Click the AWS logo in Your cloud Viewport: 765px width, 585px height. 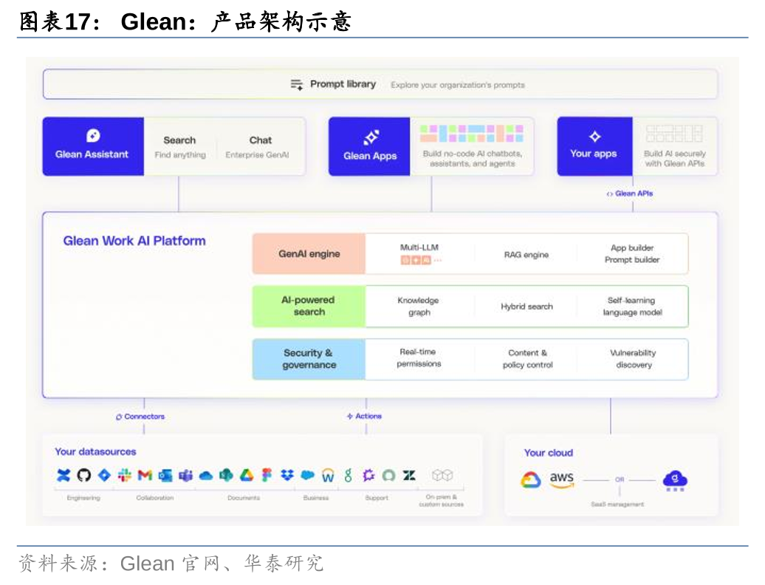coord(561,480)
